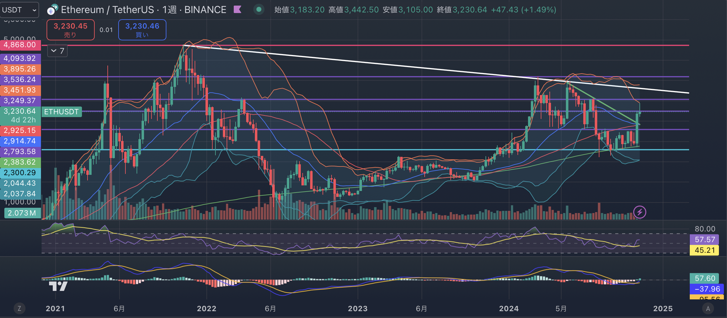Click the 4d 22h countdown label
This screenshot has height=318, width=727.
pyautogui.click(x=23, y=120)
